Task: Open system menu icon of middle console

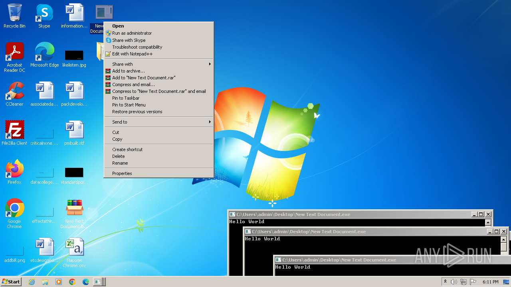Action: pyautogui.click(x=248, y=232)
